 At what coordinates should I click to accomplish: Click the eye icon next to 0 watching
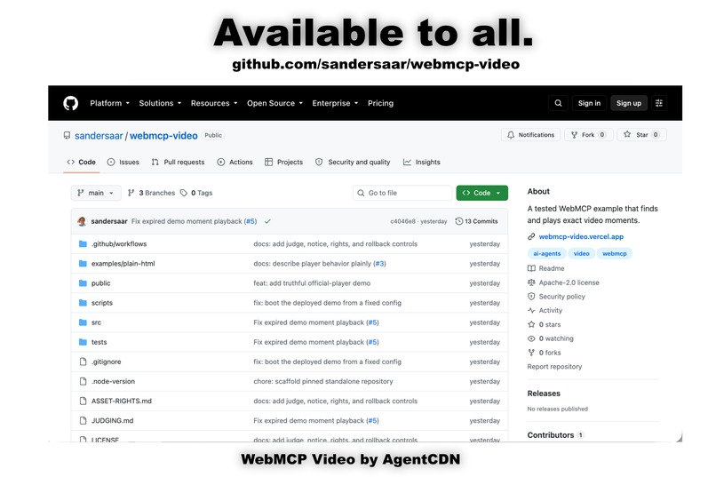(531, 338)
